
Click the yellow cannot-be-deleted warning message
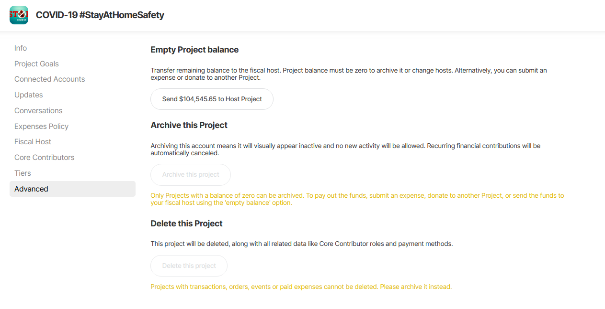pyautogui.click(x=301, y=287)
